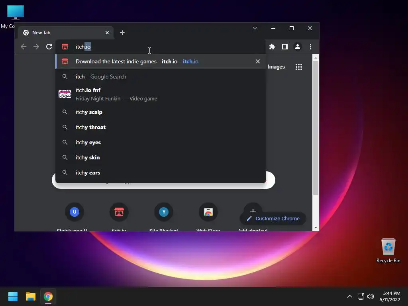Image resolution: width=408 pixels, height=306 pixels.
Task: Go back using the back arrow
Action: click(24, 47)
